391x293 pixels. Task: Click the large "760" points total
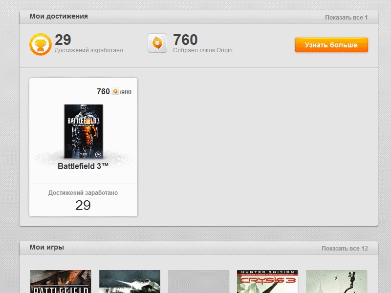click(185, 40)
